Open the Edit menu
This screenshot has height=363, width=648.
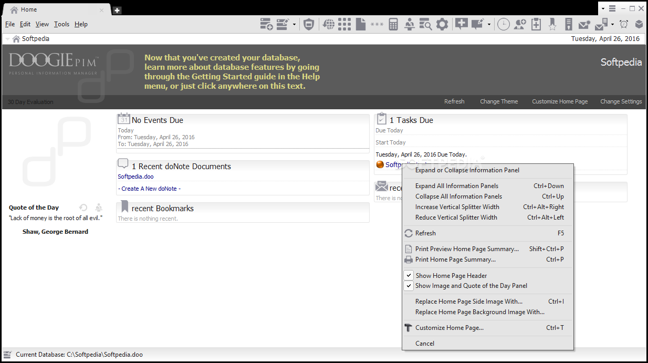click(x=25, y=24)
